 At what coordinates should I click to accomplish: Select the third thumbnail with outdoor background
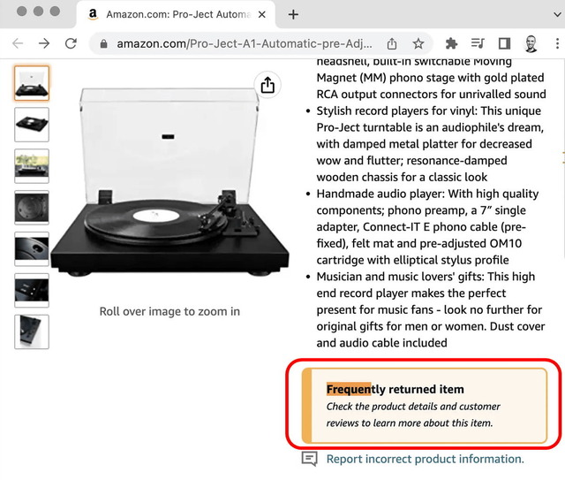pyautogui.click(x=32, y=166)
